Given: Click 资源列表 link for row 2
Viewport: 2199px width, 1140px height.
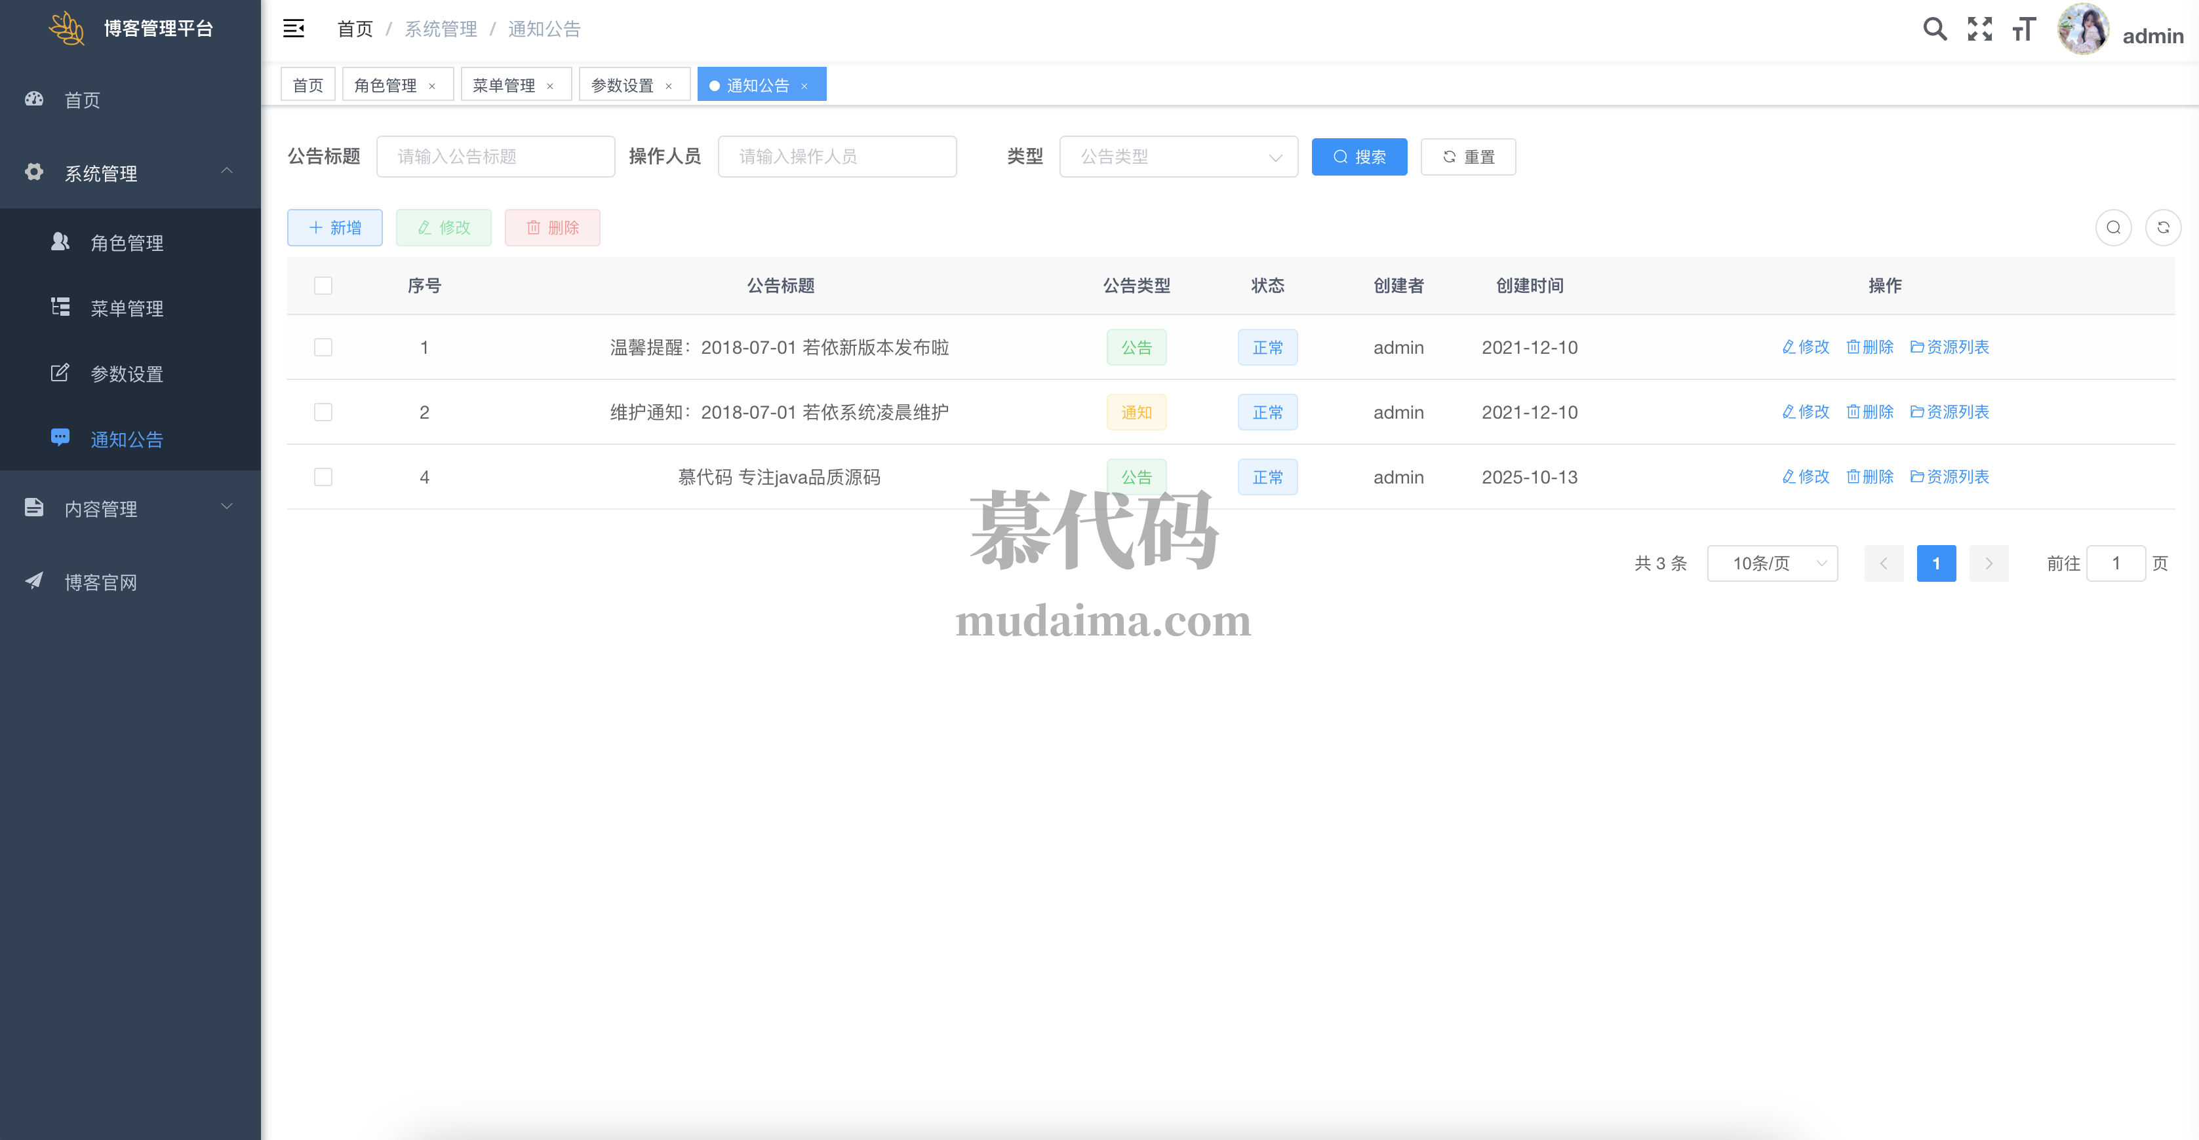Looking at the screenshot, I should (1950, 412).
